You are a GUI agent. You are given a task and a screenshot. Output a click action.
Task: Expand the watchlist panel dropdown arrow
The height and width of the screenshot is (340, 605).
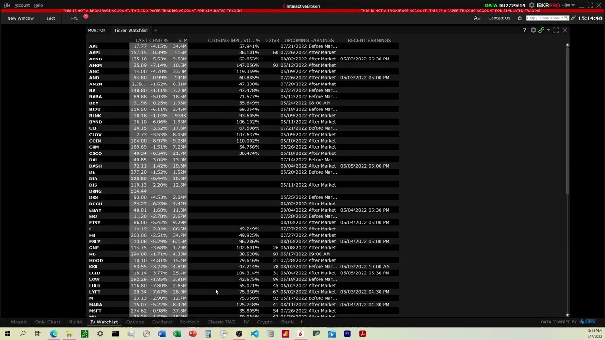[x=548, y=30]
